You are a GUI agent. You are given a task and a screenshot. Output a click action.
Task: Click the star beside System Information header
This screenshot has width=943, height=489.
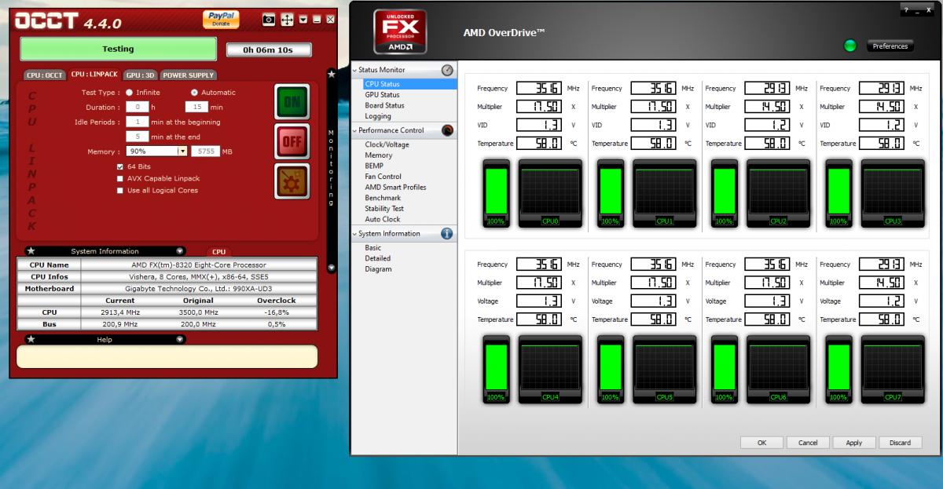tap(31, 251)
